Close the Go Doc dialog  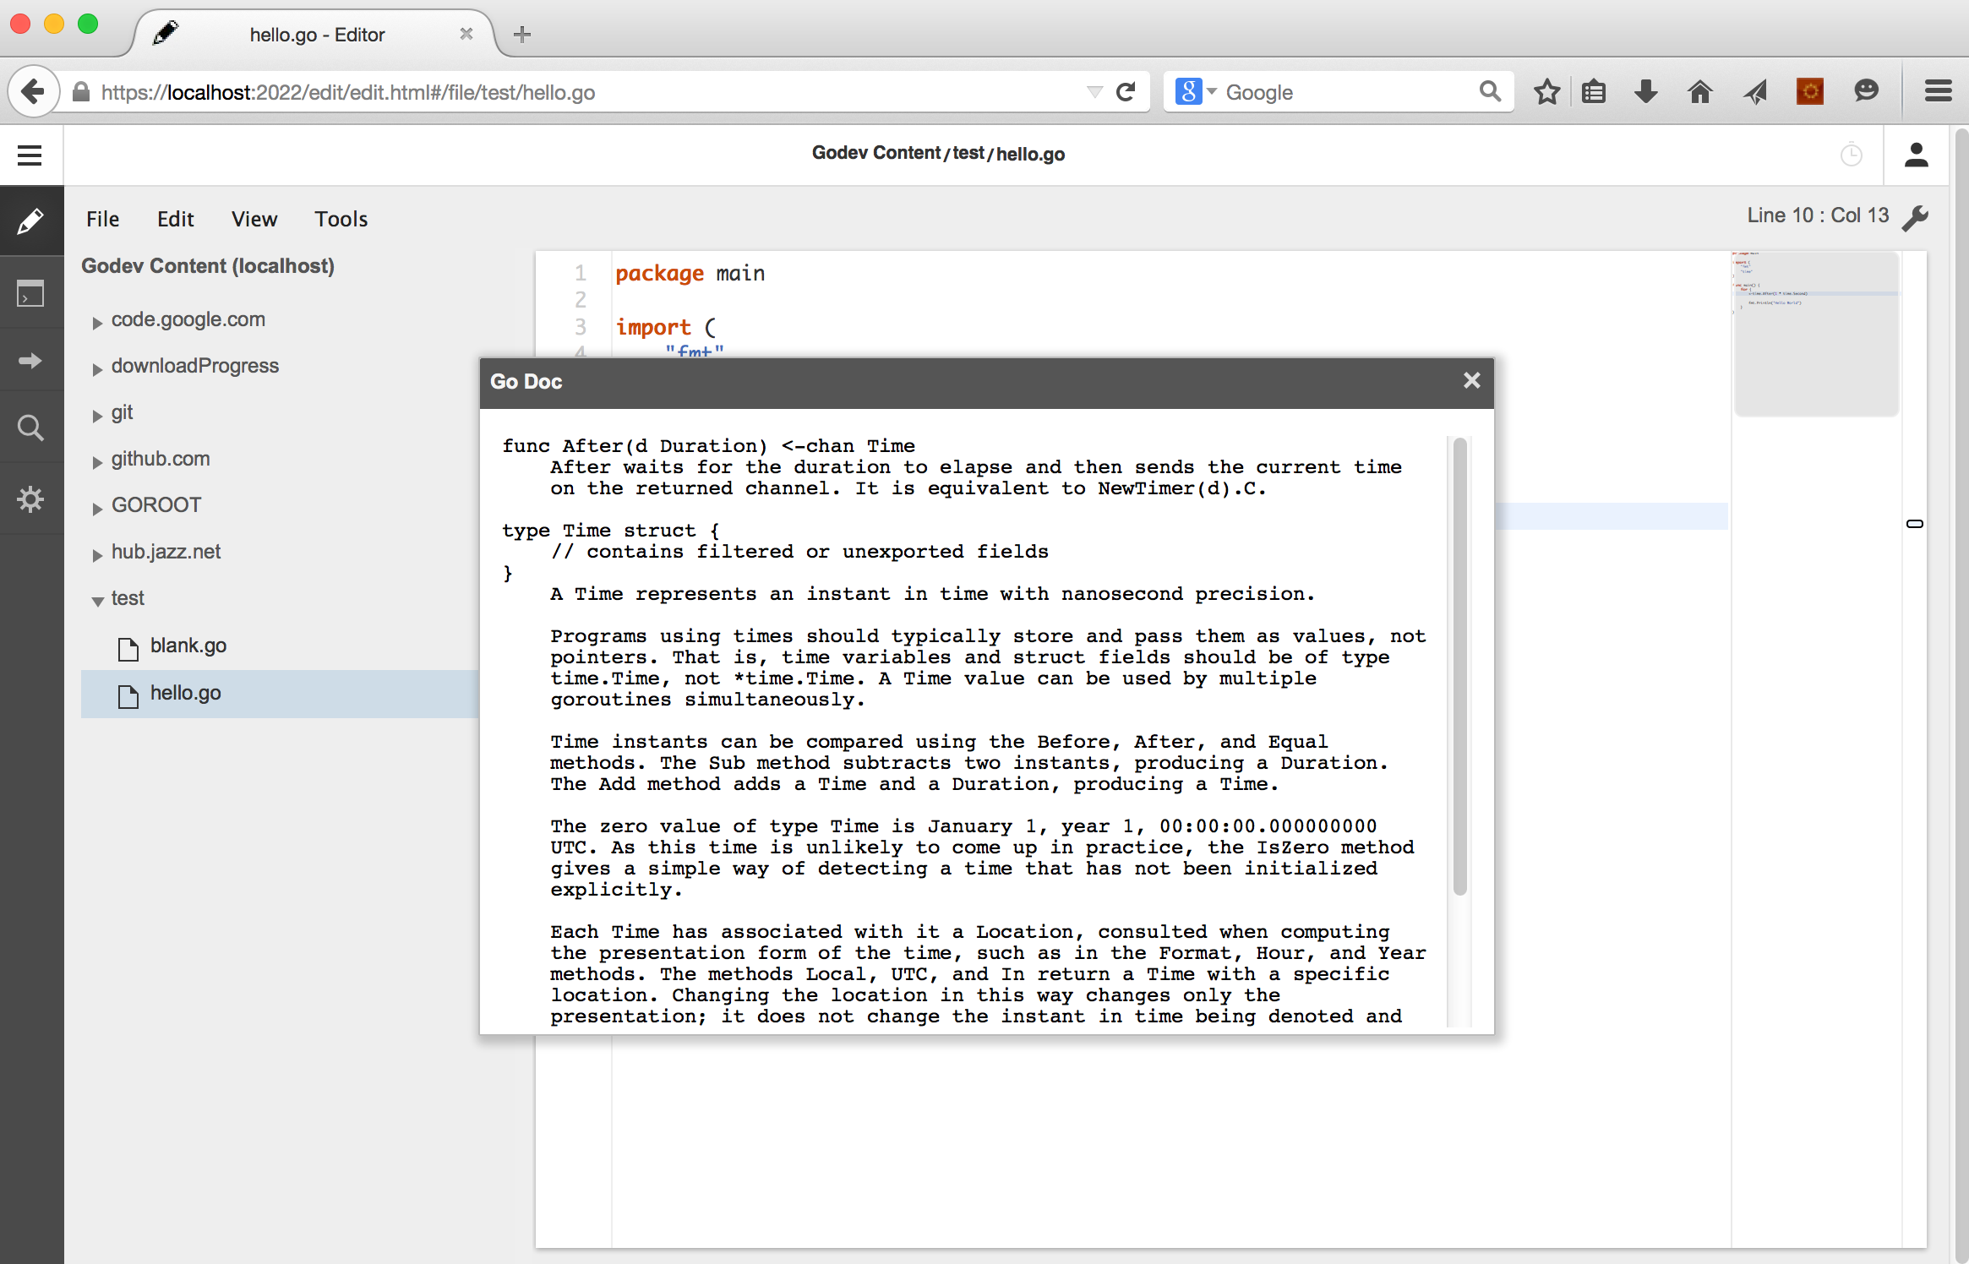[x=1471, y=381]
